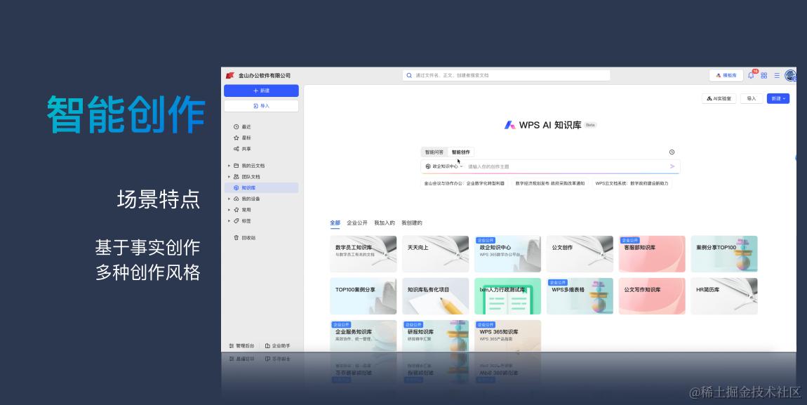Click the user avatar
Viewport: 807px width, 405px height.
(790, 75)
